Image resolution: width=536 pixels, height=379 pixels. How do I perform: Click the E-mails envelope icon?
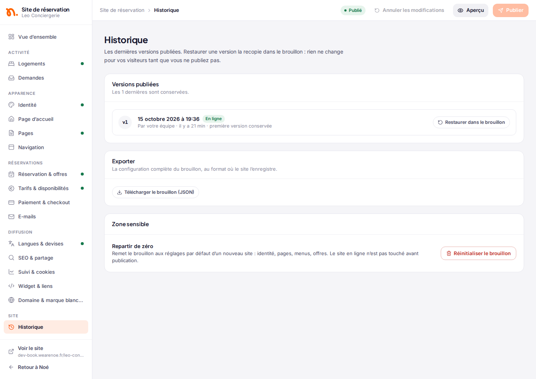(x=12, y=216)
